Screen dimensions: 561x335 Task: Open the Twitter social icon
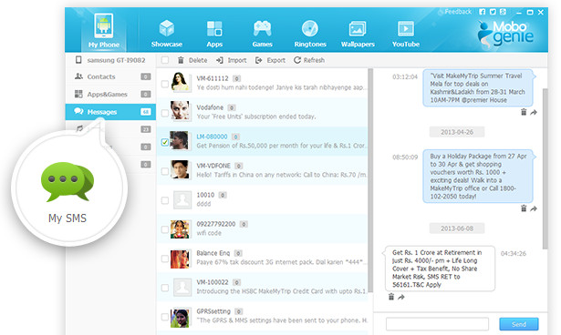pyautogui.click(x=493, y=12)
